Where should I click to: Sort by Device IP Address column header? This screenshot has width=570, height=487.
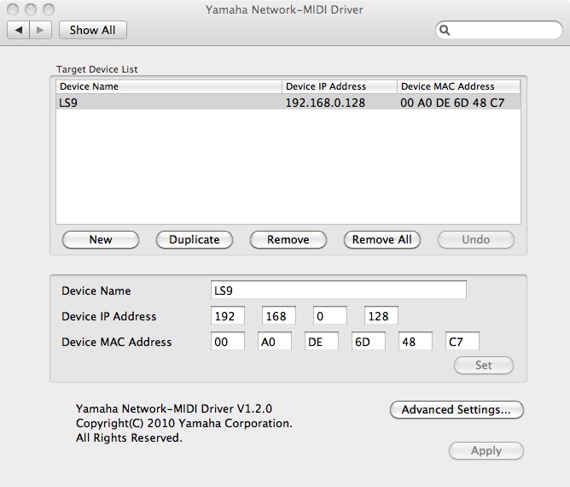[340, 86]
